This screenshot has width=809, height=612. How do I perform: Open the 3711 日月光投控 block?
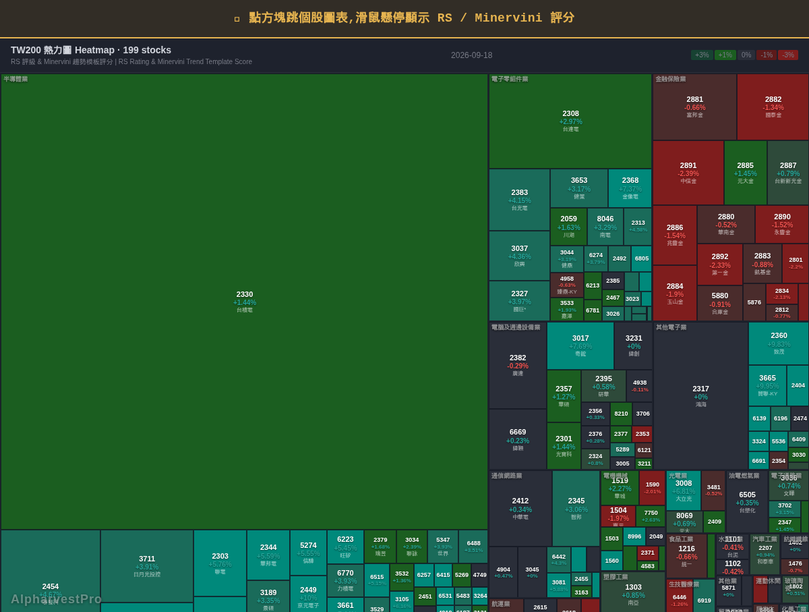(147, 566)
